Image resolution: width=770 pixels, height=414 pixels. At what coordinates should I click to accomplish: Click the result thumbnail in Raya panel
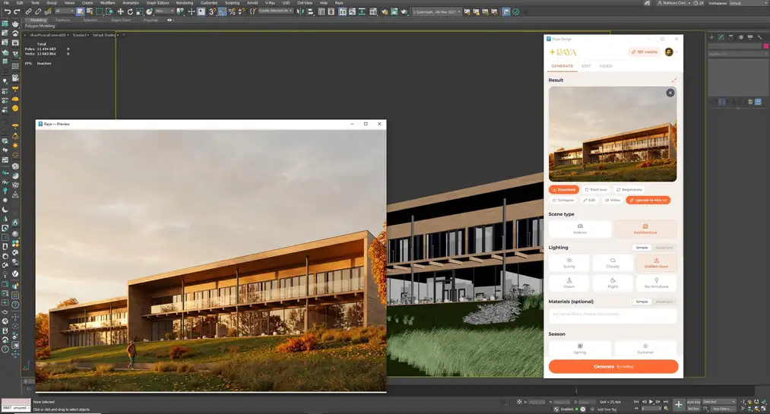(x=613, y=134)
